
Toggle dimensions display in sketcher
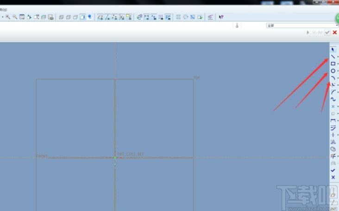[x=147, y=17]
